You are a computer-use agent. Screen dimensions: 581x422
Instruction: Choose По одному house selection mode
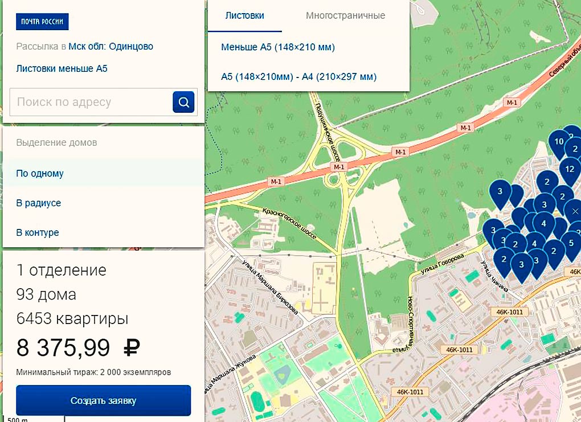(x=104, y=173)
